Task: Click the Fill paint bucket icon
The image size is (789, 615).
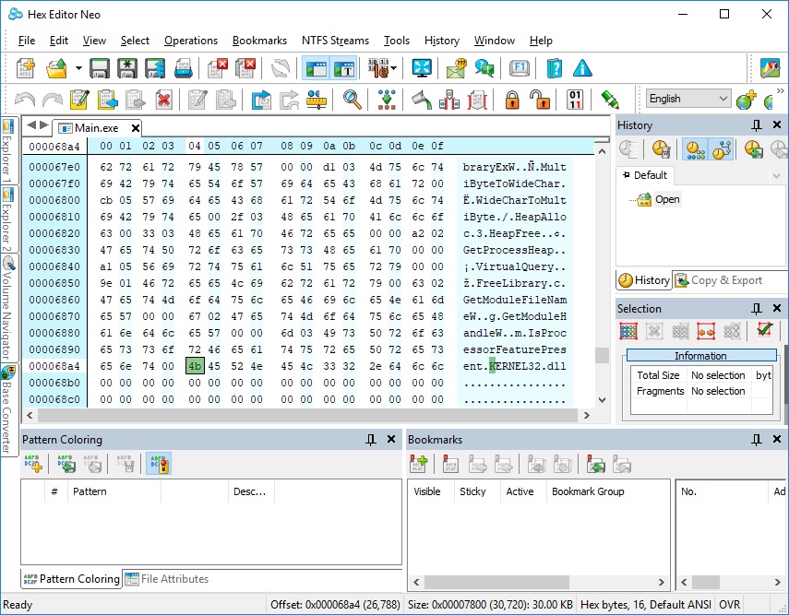Action: pos(422,100)
